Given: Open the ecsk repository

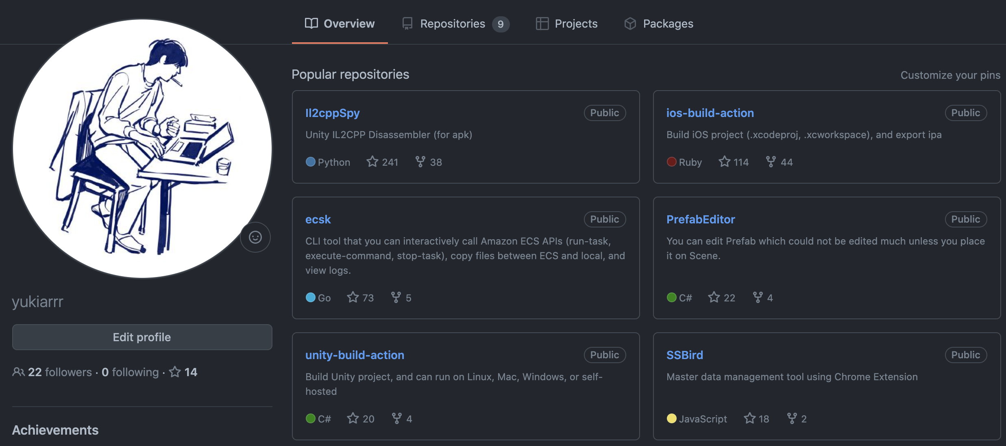Looking at the screenshot, I should 318,219.
